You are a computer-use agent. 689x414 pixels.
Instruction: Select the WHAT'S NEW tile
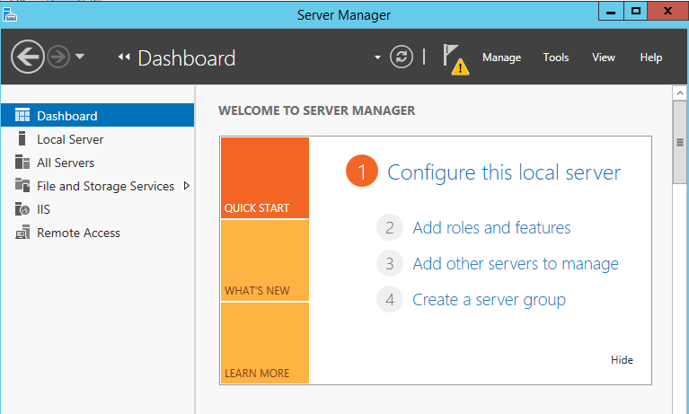[x=265, y=260]
